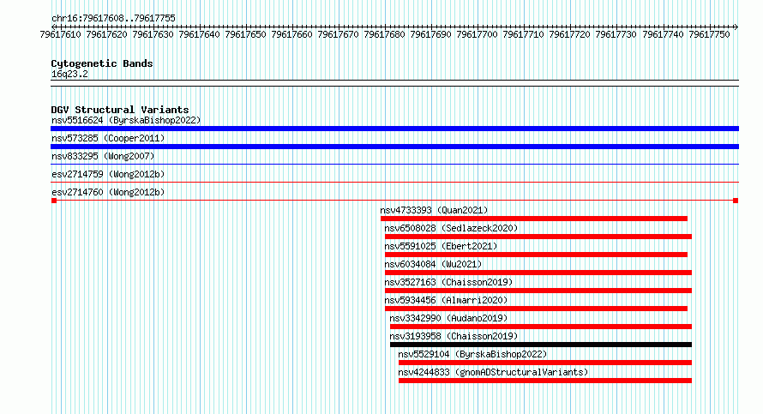Click the blue bar of nsv573285

(394, 147)
